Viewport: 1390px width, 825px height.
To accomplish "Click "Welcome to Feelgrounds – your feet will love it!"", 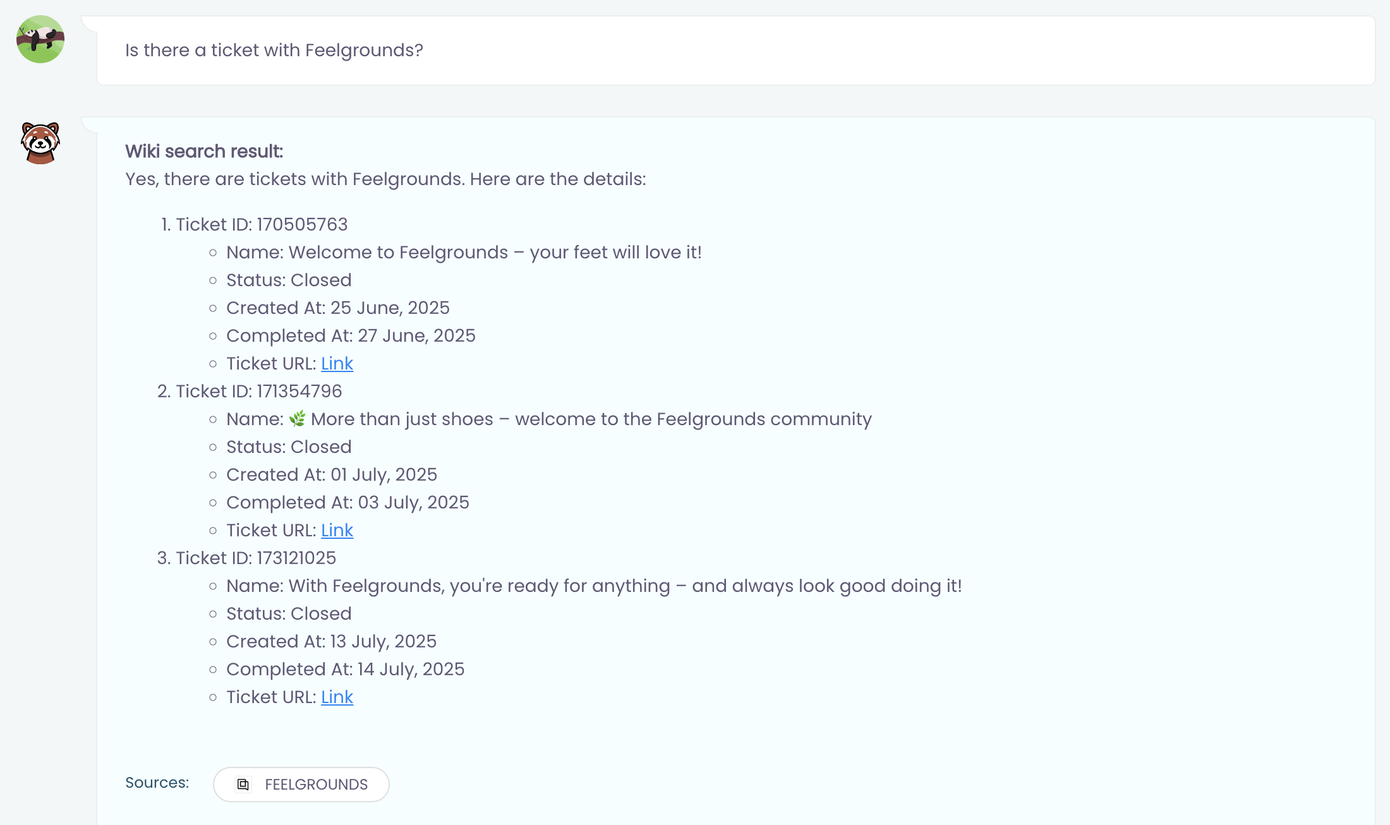I will 495,252.
